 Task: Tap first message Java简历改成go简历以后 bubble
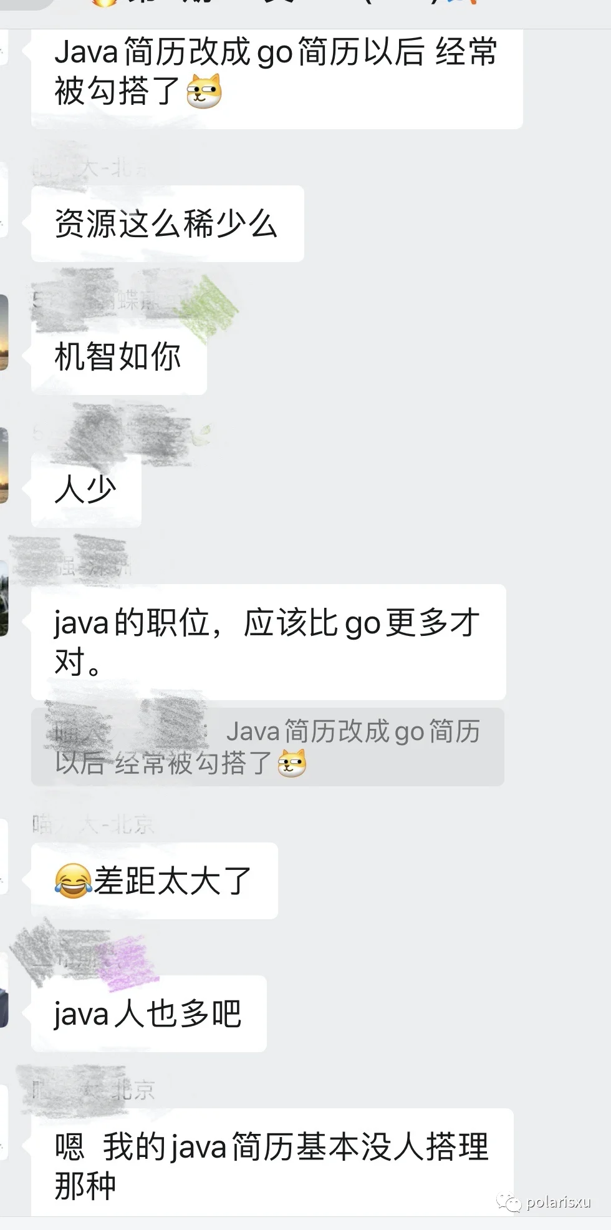[277, 79]
